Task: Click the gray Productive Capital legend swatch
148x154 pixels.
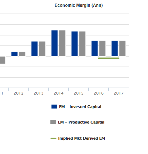Action: [53, 122]
